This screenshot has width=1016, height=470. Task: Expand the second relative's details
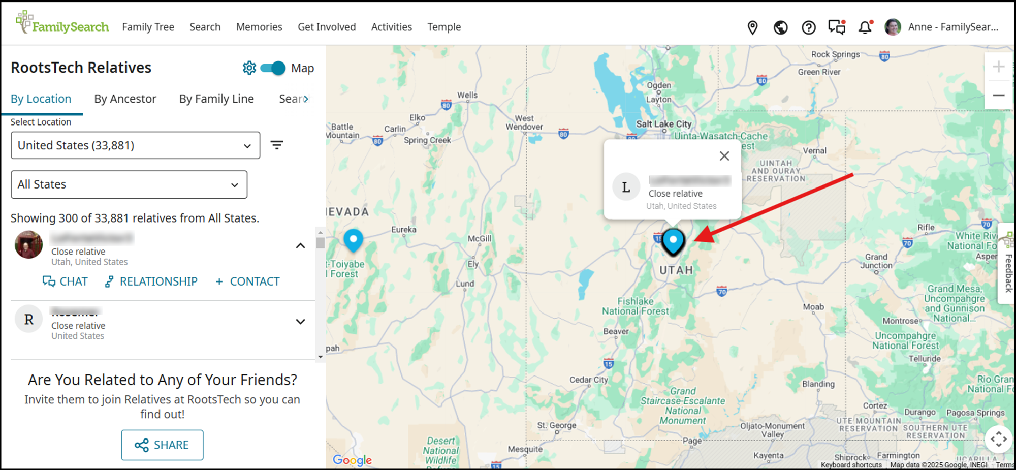pyautogui.click(x=300, y=322)
